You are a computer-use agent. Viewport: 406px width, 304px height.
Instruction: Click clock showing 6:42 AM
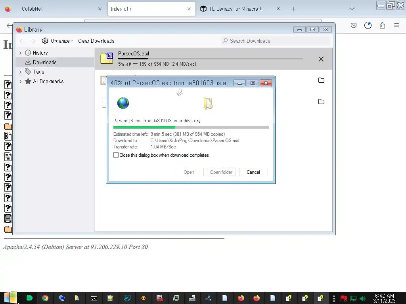click(385, 296)
